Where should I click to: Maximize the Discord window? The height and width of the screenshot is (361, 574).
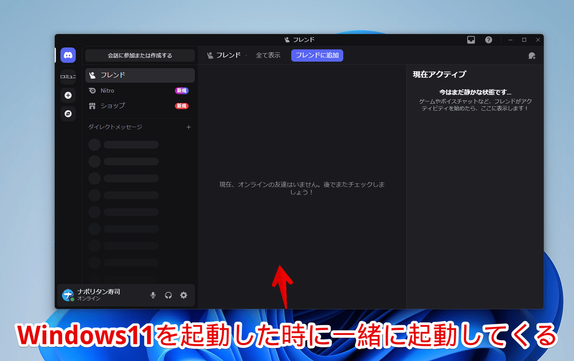[x=524, y=40]
